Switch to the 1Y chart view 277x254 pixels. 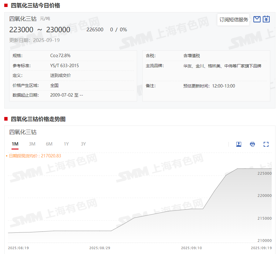(66, 144)
